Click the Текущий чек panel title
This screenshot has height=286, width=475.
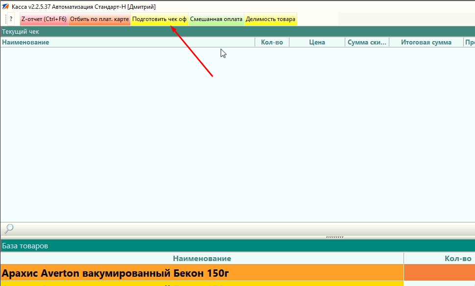(21, 32)
